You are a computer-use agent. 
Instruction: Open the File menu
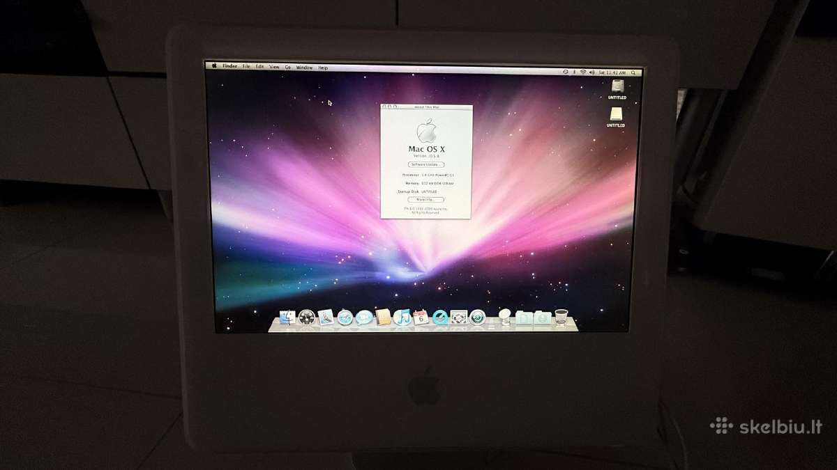(246, 66)
